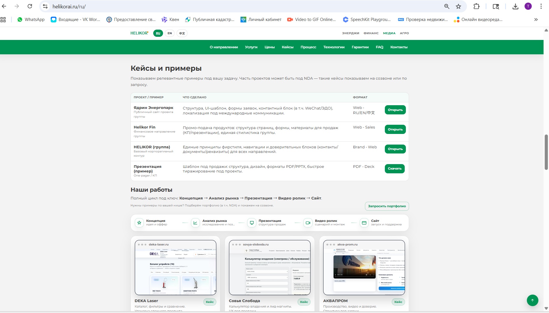This screenshot has height=313, width=549.
Task: Open the Процесс nav item
Action: coord(308,47)
